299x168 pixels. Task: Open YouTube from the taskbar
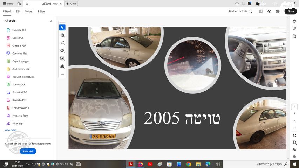tap(150, 164)
